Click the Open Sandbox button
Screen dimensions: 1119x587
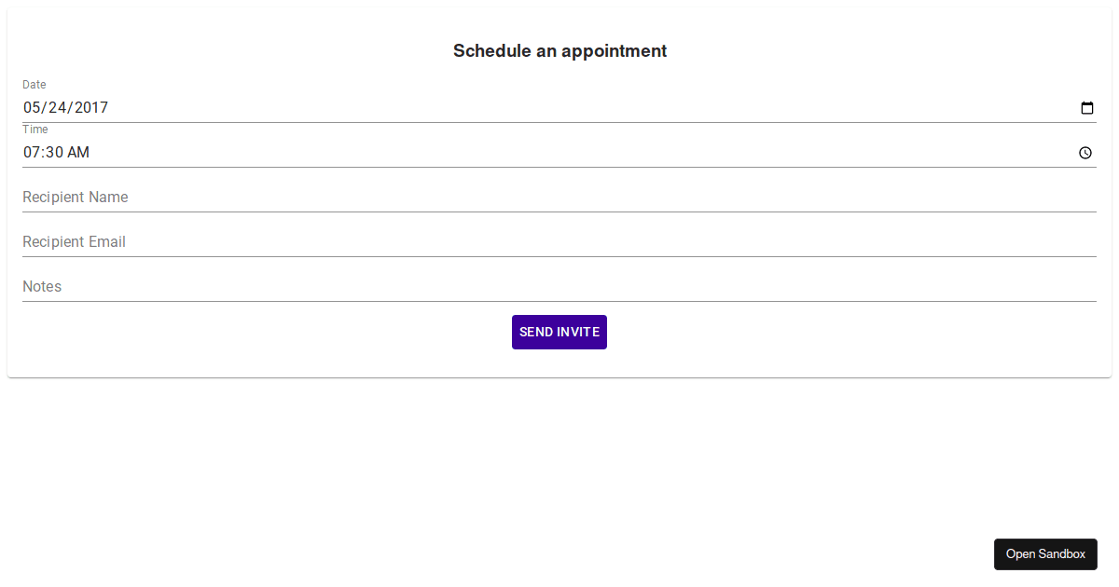(x=1045, y=554)
